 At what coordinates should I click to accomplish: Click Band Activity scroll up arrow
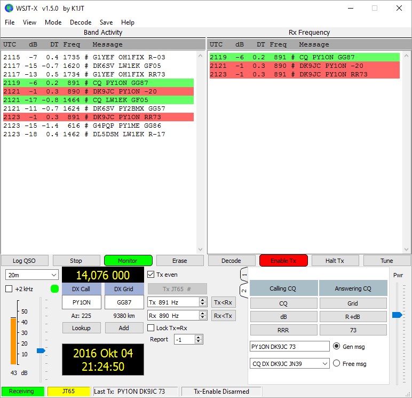(x=201, y=56)
